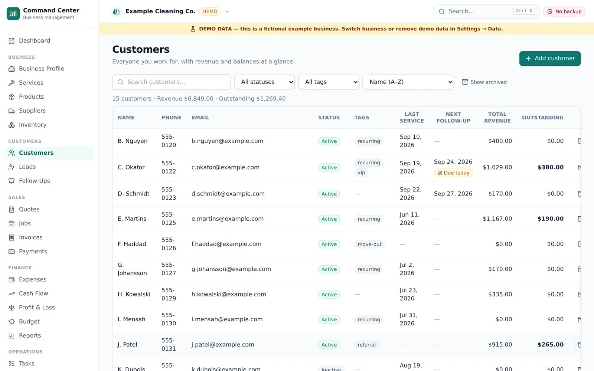594x371 pixels.
Task: Click the Payments credit card icon
Action: coord(12,252)
